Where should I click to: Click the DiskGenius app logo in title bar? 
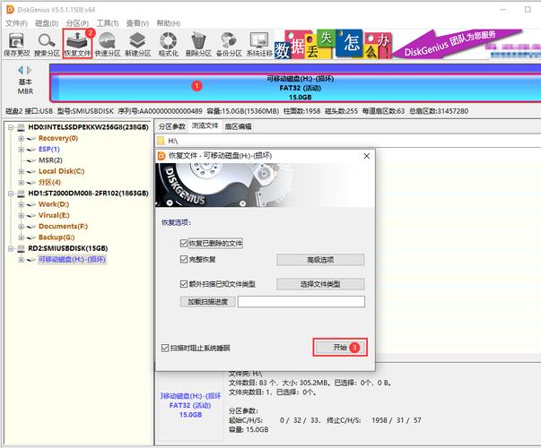(x=11, y=9)
